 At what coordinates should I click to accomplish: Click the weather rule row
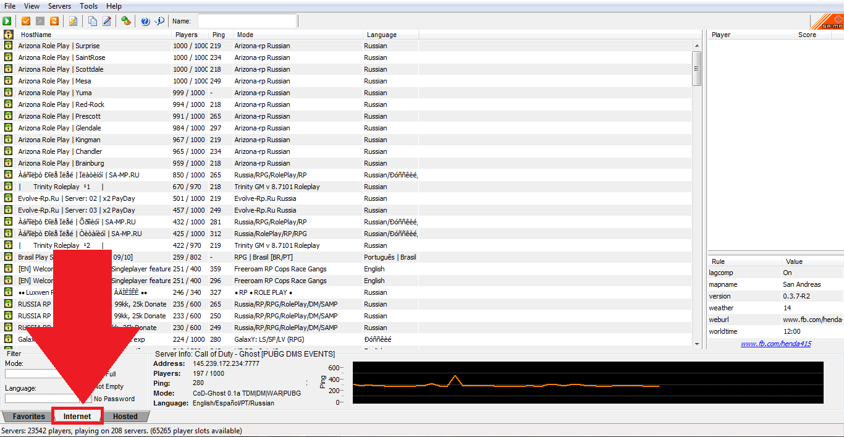(x=775, y=308)
